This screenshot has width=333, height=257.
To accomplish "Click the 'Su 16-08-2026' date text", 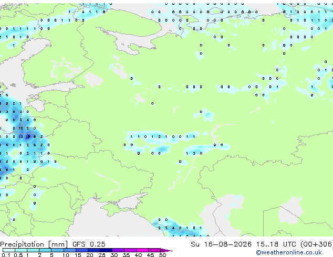I will point(221,244).
